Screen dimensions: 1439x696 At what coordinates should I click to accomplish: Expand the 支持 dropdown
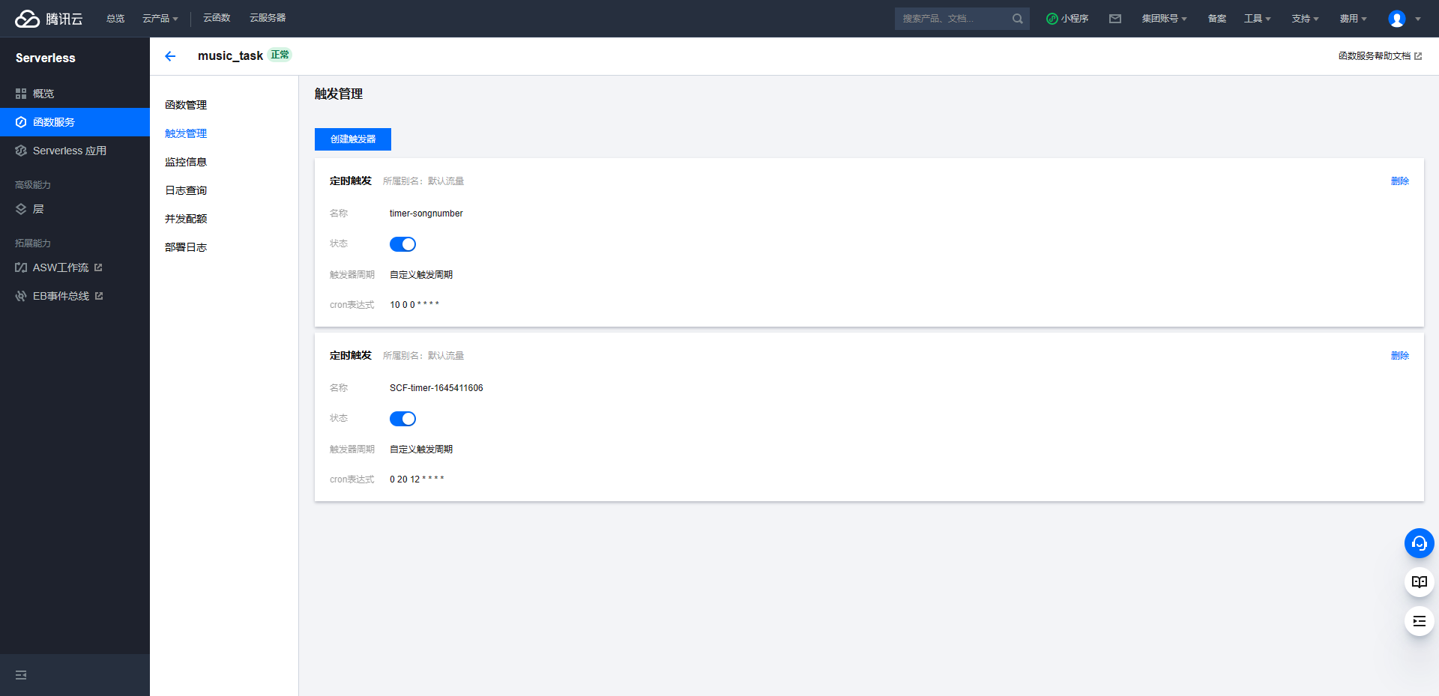[1305, 19]
